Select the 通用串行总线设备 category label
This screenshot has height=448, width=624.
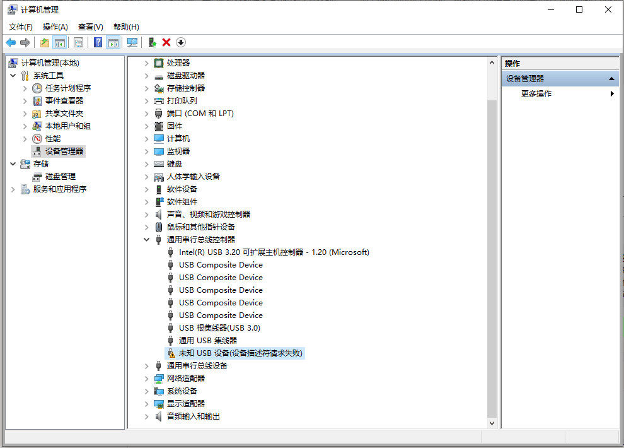[197, 365]
